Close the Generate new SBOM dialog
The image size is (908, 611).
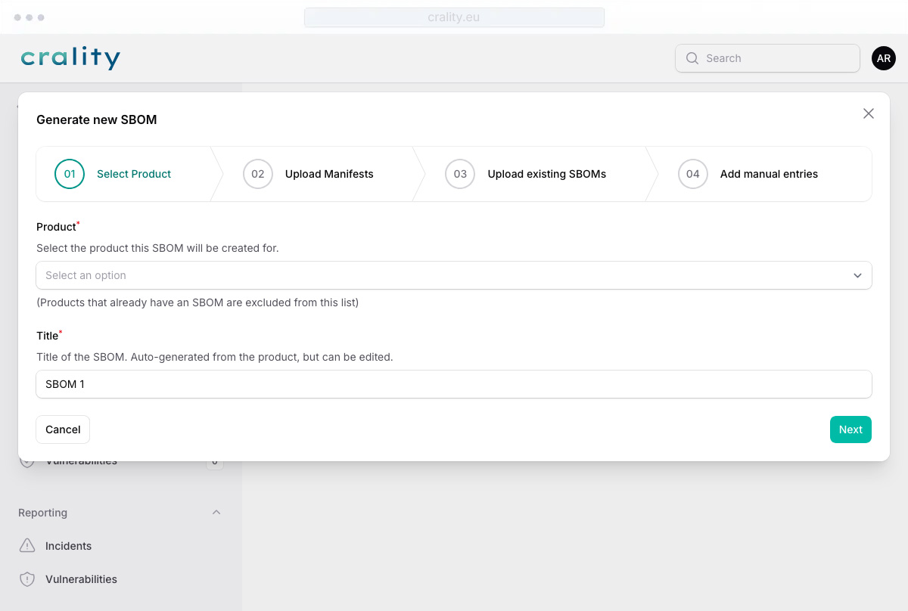click(869, 113)
